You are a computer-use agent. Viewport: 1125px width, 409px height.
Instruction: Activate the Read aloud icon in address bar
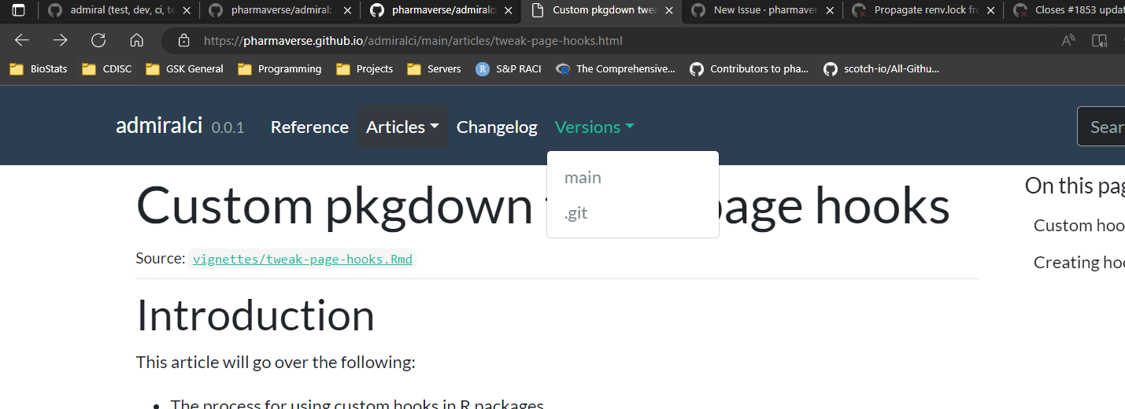pos(1068,40)
